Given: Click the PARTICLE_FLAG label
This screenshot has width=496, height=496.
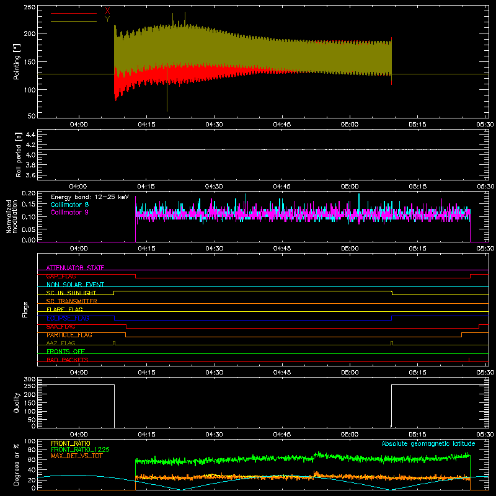Looking at the screenshot, I should 69,335.
